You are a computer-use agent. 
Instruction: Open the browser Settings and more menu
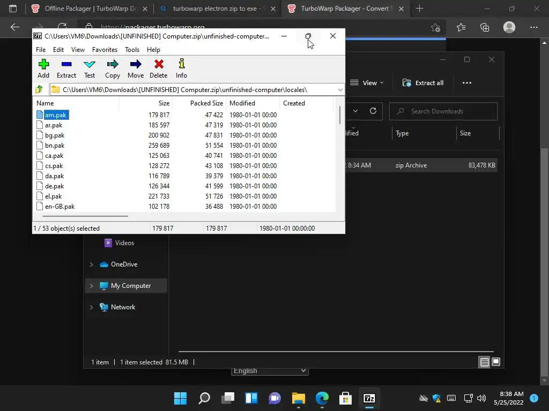coord(533,27)
